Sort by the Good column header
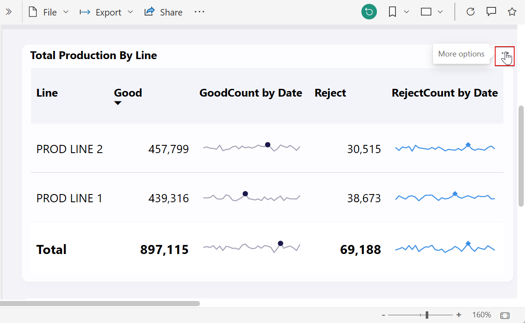 (x=128, y=93)
